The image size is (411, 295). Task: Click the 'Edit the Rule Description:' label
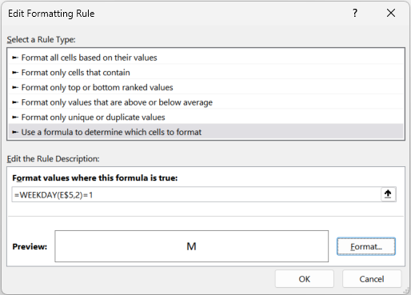coord(53,159)
